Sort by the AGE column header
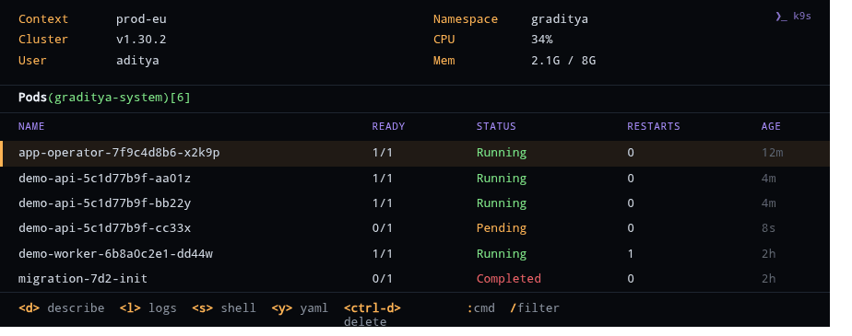 [x=771, y=126]
